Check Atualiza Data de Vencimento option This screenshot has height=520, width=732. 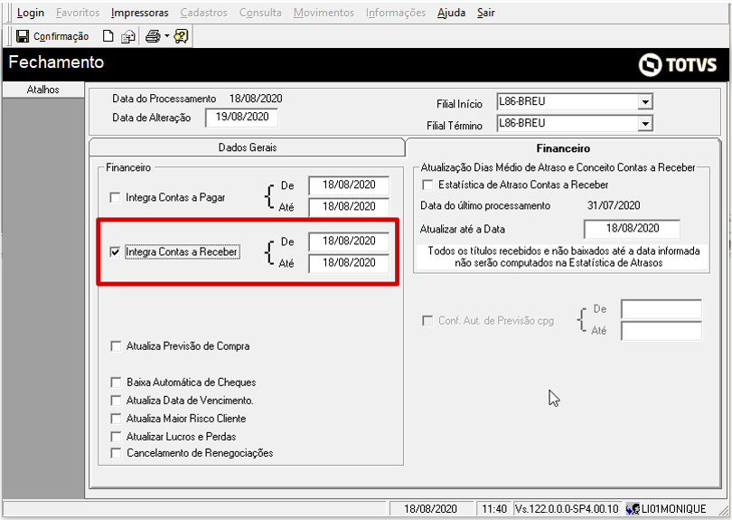116,401
